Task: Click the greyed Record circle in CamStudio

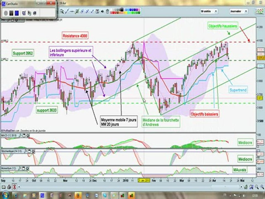Action: (x=6, y=13)
